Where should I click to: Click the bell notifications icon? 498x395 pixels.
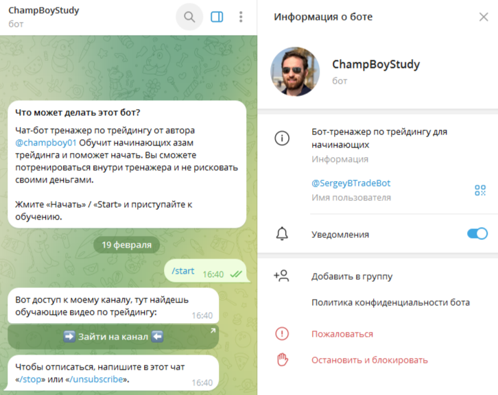point(282,234)
